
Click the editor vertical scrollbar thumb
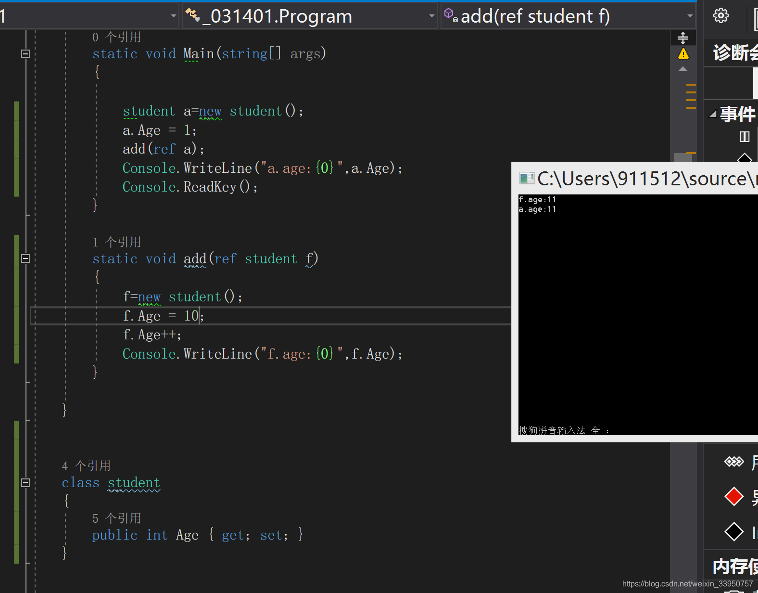(683, 157)
